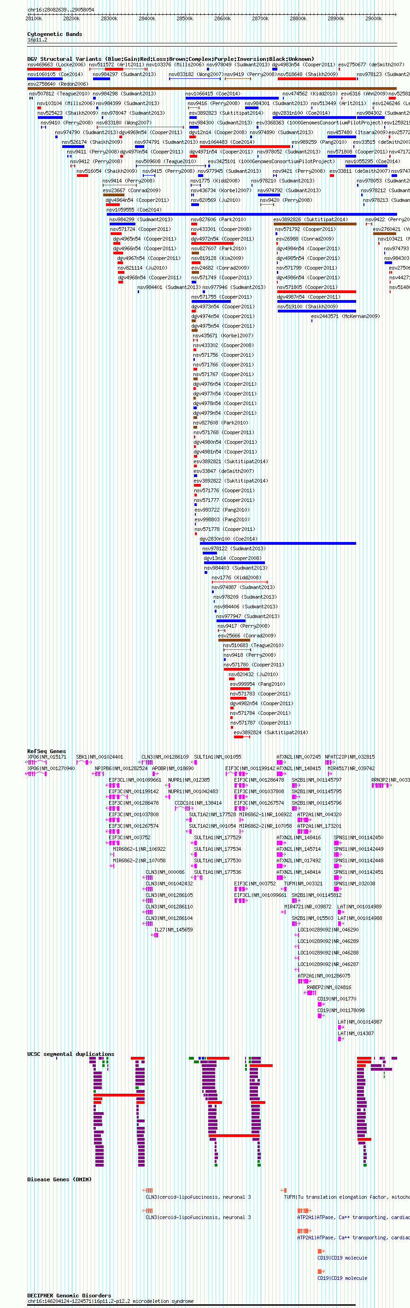Open the Disease Genes (OMIM) track title

tap(59, 1179)
